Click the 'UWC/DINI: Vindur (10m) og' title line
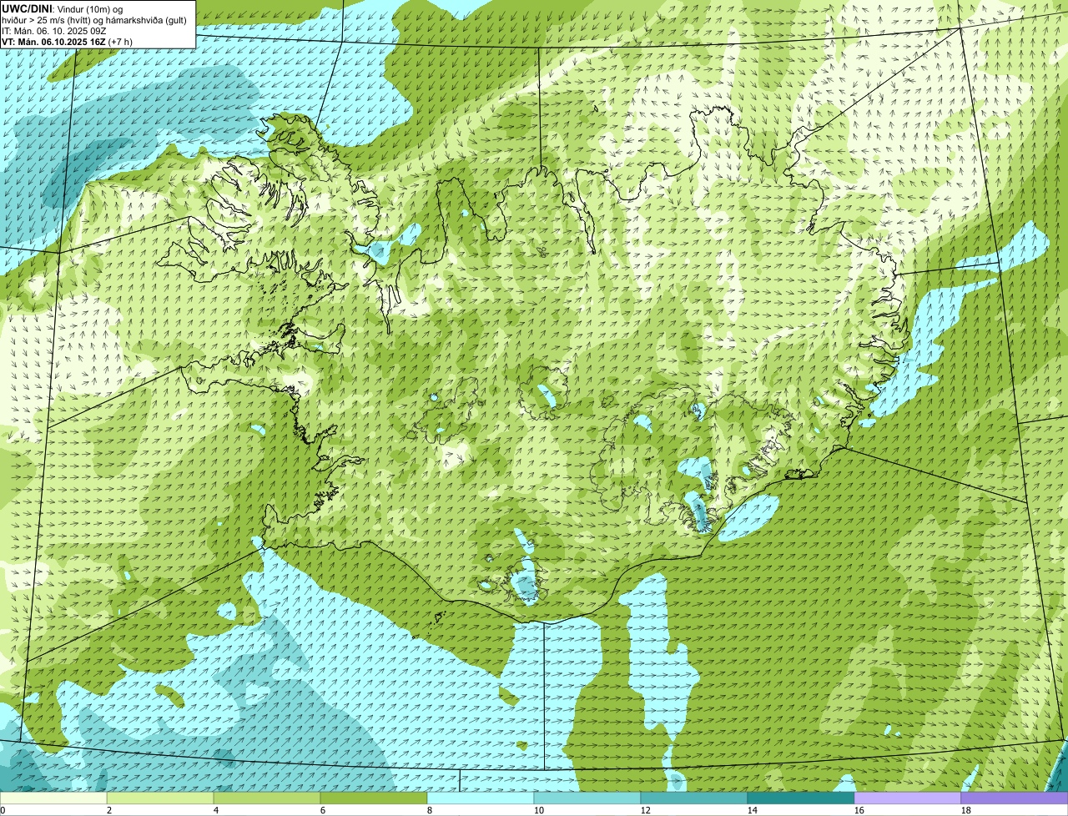The image size is (1068, 816). (63, 8)
